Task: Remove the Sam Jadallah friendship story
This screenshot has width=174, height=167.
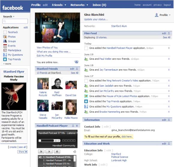Action: [169, 86]
